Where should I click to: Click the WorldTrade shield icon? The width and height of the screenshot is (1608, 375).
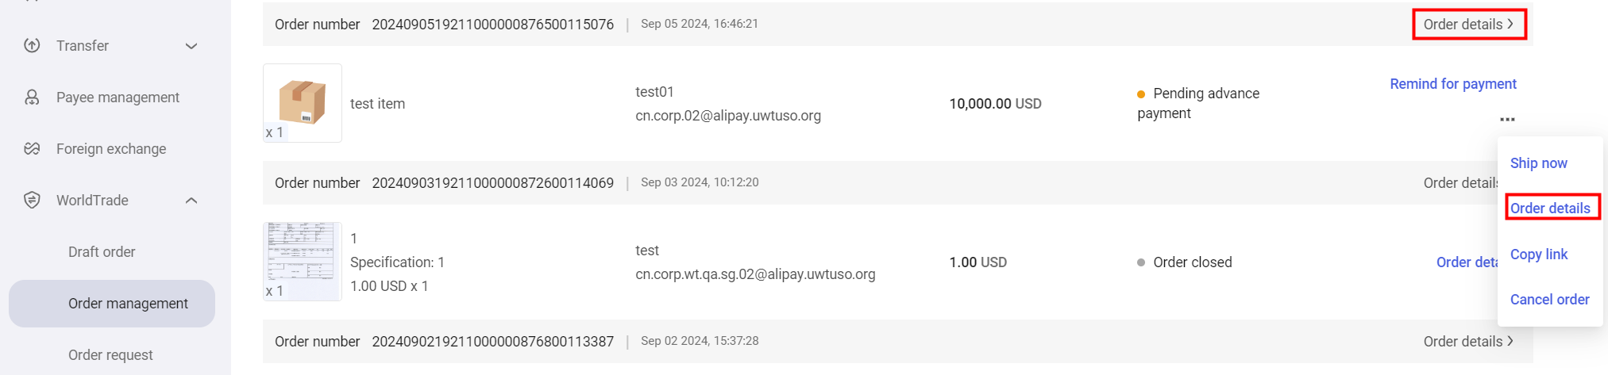pos(32,201)
